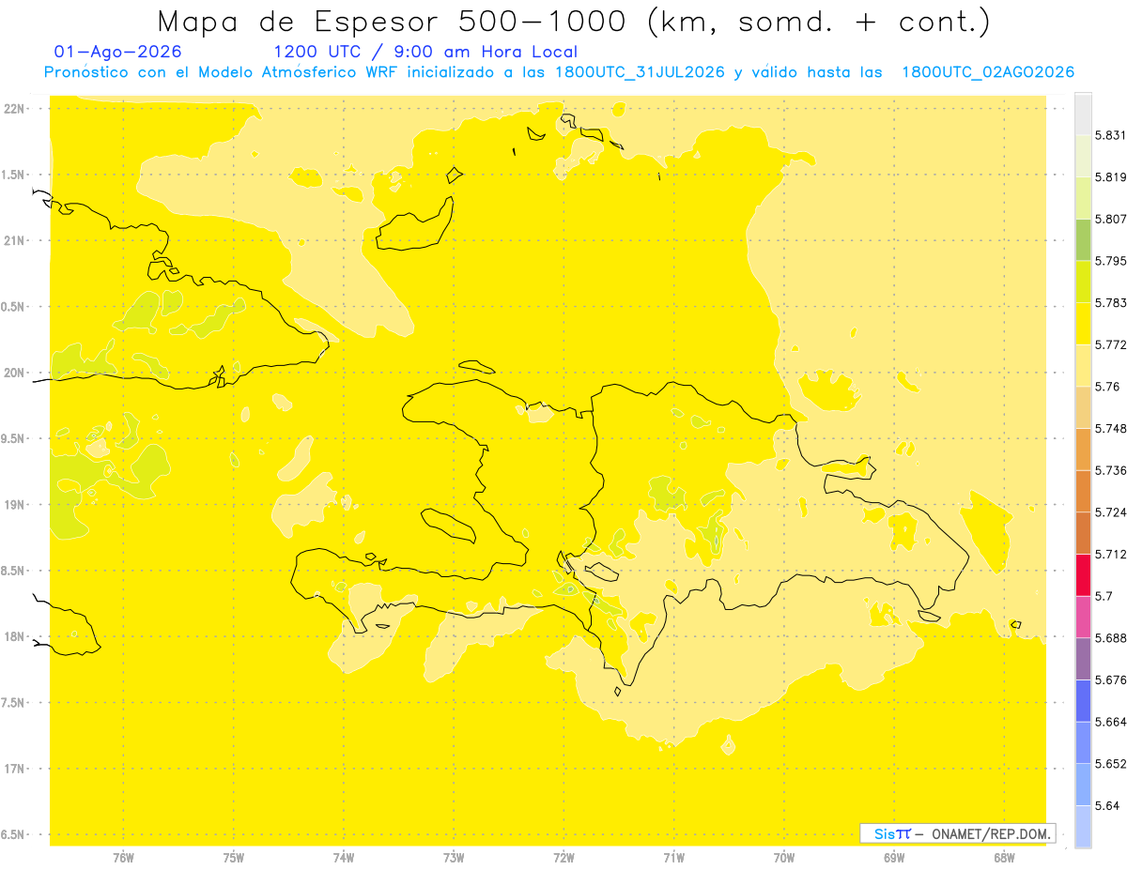Image resolution: width=1127 pixels, height=870 pixels.
Task: Click the '75W' longitude label
Action: (x=234, y=858)
